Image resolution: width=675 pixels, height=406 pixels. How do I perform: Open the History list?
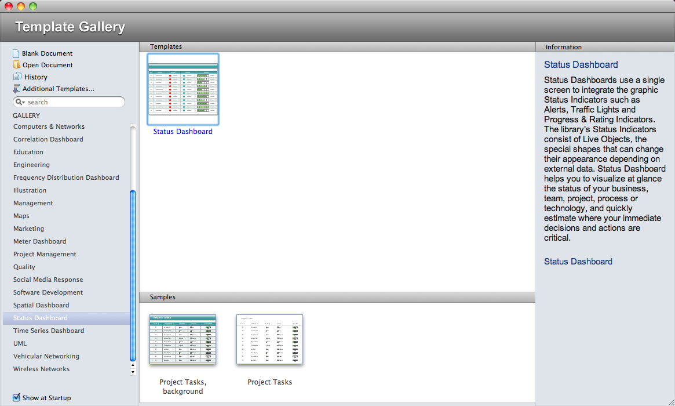[36, 77]
